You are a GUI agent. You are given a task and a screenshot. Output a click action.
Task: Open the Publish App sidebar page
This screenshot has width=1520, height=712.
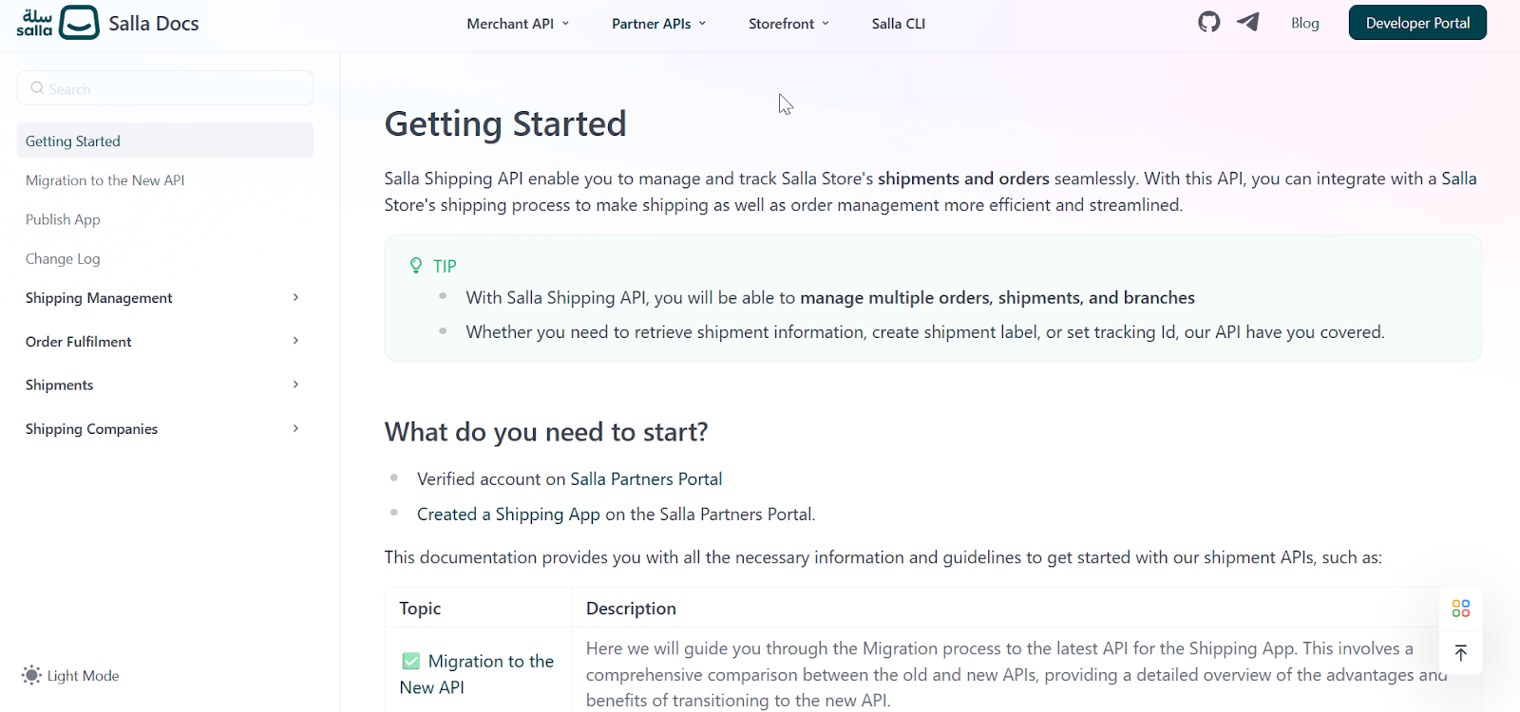[x=63, y=219]
